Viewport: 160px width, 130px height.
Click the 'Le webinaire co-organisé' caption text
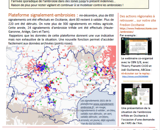click(137, 58)
